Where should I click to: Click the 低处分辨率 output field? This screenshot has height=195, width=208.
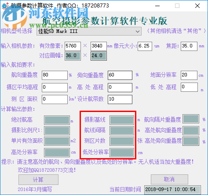point(122,152)
